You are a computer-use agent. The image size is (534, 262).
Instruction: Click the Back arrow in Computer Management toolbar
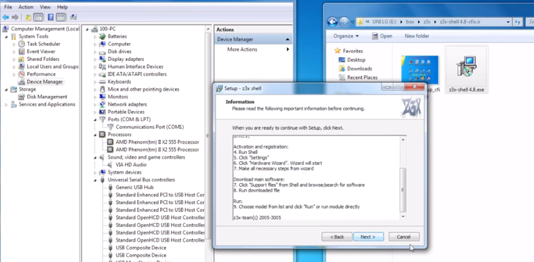6,17
